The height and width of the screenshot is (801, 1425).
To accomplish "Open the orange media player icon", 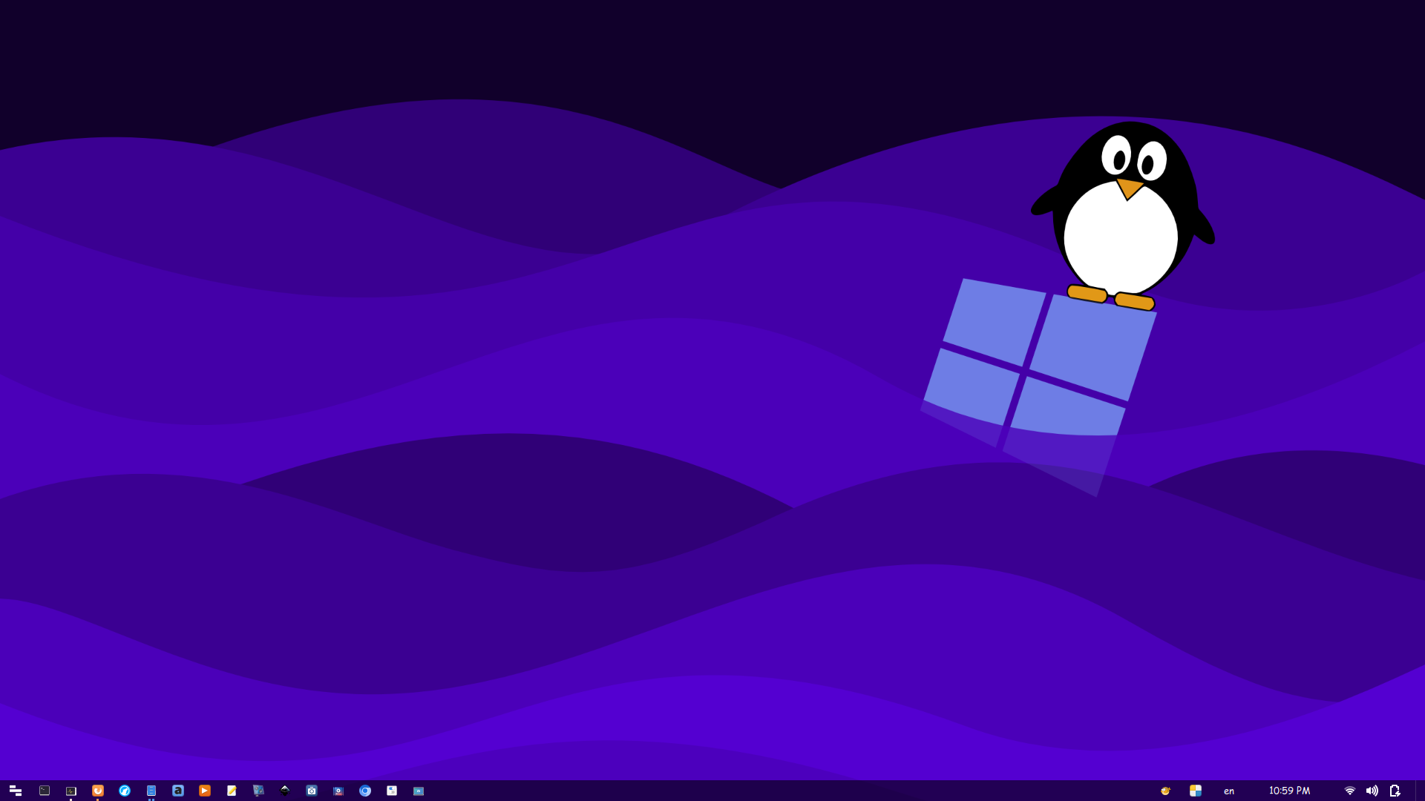I will (205, 791).
